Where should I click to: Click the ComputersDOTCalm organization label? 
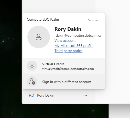click(43, 19)
